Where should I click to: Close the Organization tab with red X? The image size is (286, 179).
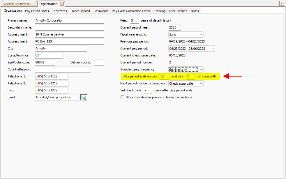62,4
